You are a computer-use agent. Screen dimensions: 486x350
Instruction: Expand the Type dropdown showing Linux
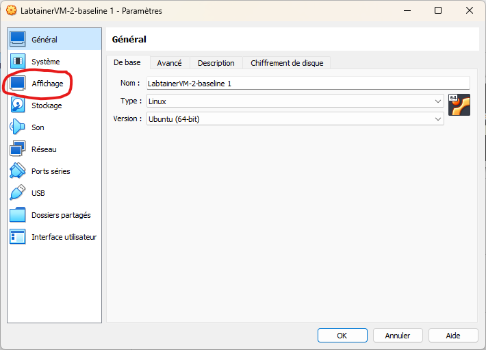[295, 101]
